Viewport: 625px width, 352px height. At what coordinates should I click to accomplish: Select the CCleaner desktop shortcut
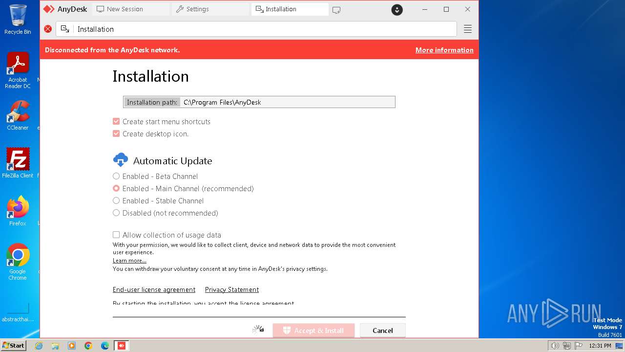click(x=18, y=115)
